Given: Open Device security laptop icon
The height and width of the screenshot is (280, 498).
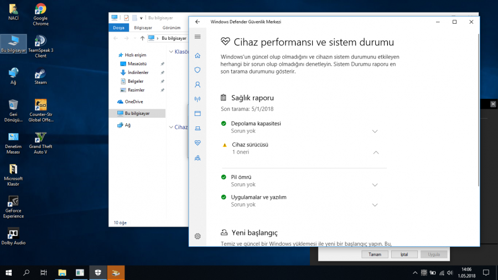Looking at the screenshot, I should [x=198, y=128].
